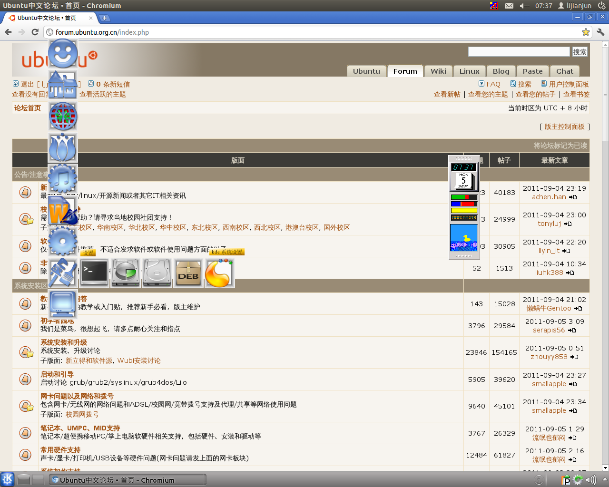This screenshot has height=487, width=609.
Task: Click 查看新帖 link
Action: tap(447, 94)
